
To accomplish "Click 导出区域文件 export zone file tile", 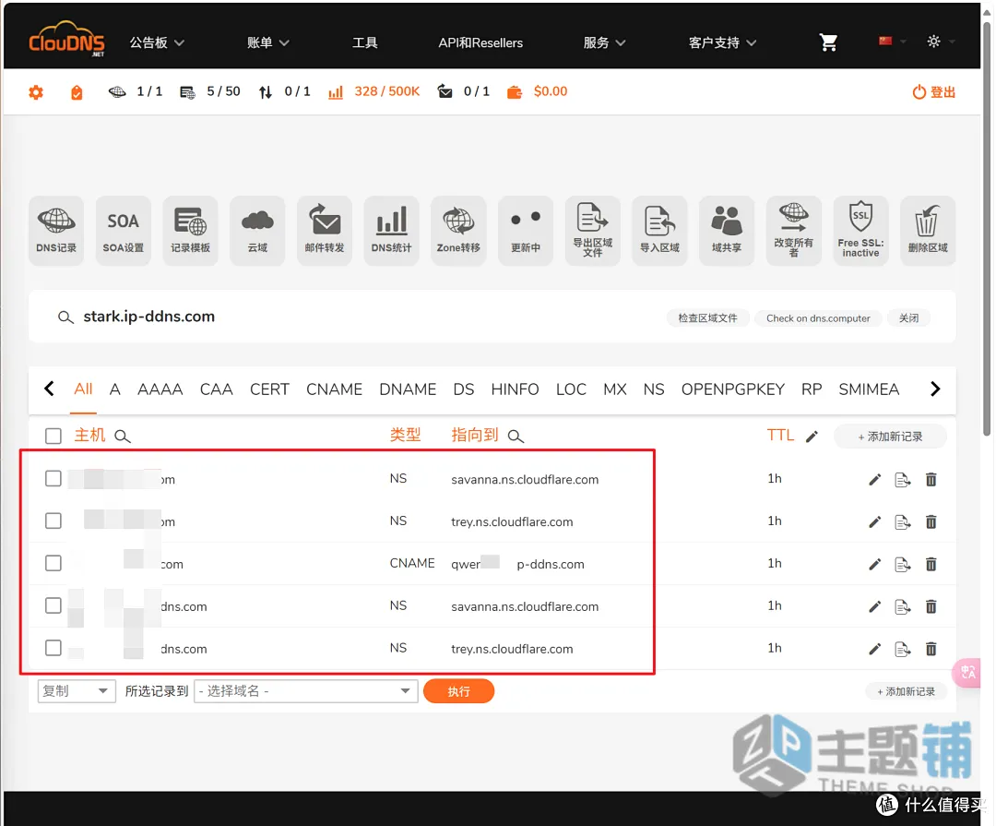I will point(593,230).
